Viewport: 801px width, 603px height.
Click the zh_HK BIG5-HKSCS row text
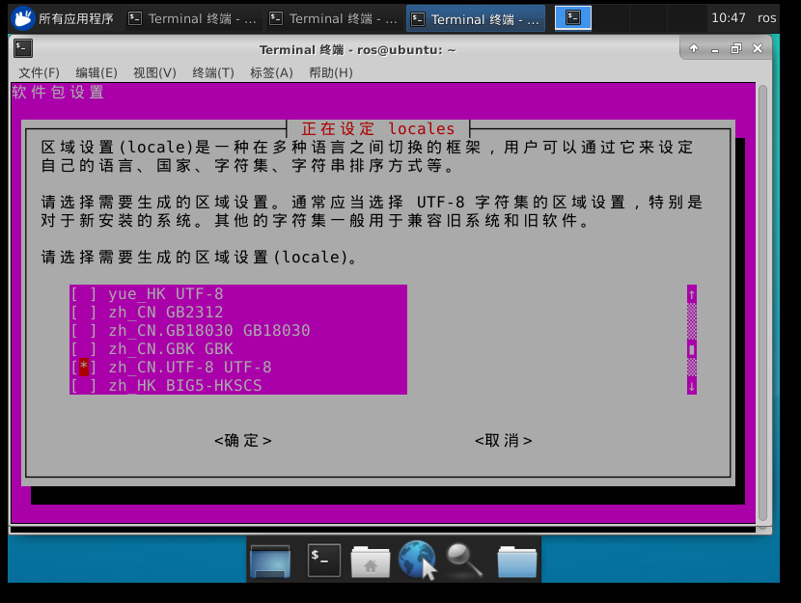click(185, 386)
